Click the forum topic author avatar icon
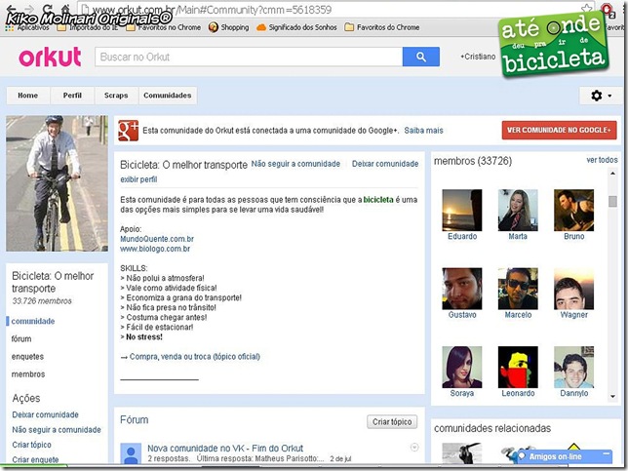The width and height of the screenshot is (628, 471). click(131, 453)
